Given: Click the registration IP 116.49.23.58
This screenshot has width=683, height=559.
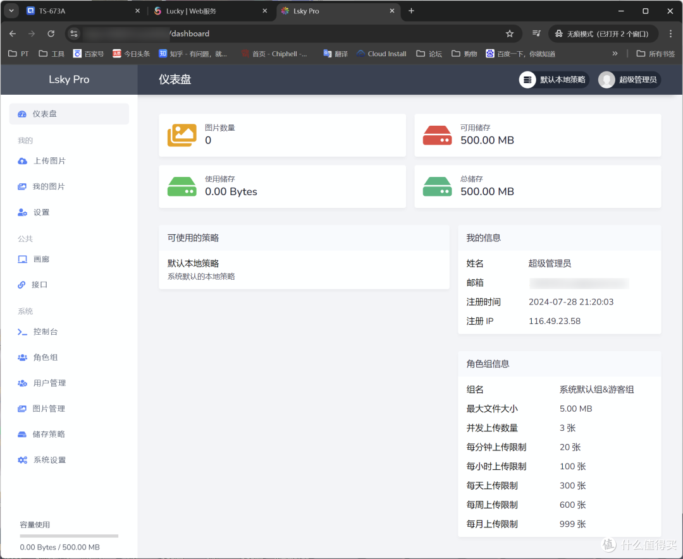Looking at the screenshot, I should click(555, 321).
